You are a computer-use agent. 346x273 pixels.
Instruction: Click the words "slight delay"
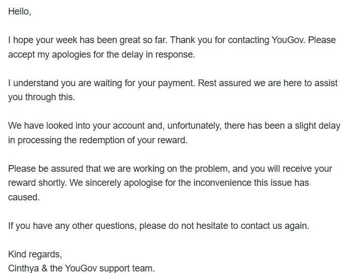tap(317, 126)
